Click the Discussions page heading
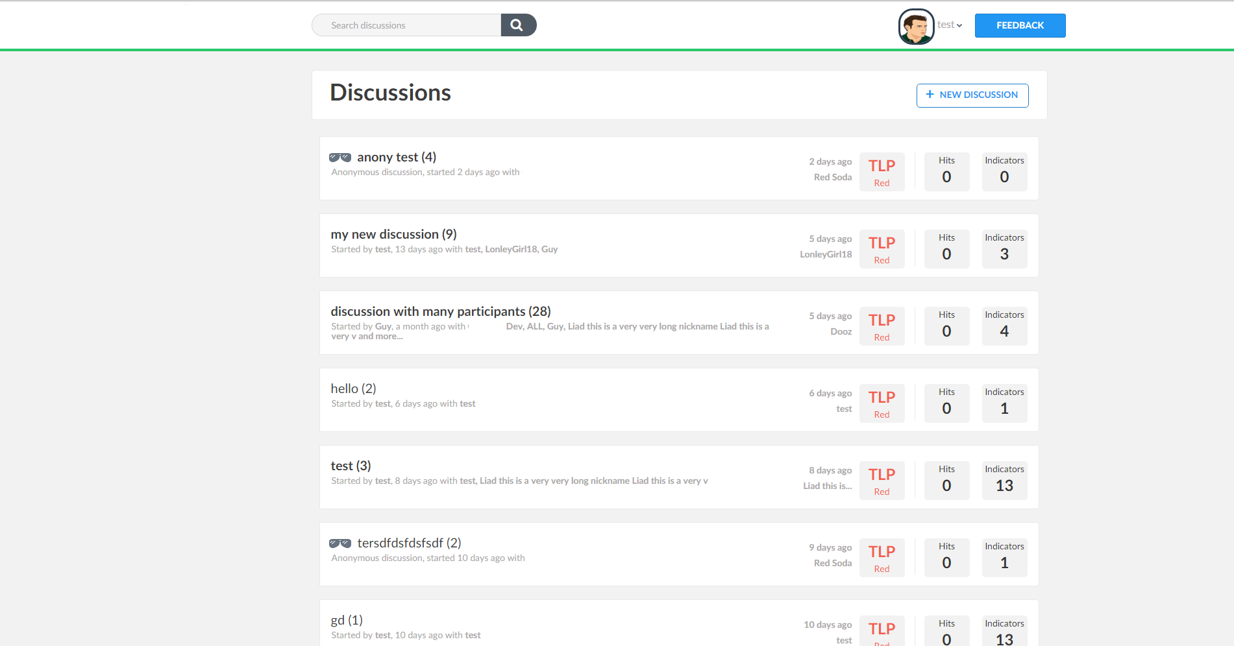This screenshot has width=1234, height=646. pyautogui.click(x=390, y=93)
